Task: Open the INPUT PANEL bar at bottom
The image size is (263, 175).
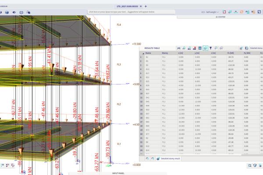Action: (118, 174)
